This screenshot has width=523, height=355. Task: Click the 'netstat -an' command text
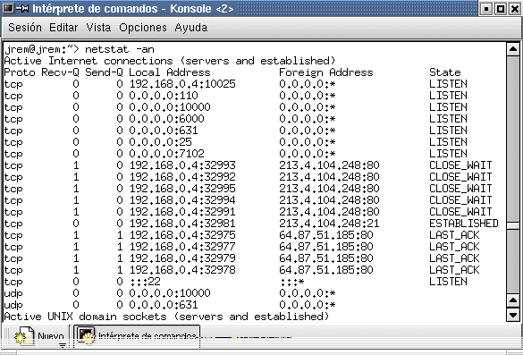click(x=120, y=49)
